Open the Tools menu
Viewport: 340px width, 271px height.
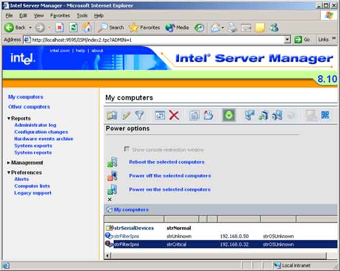(82, 15)
